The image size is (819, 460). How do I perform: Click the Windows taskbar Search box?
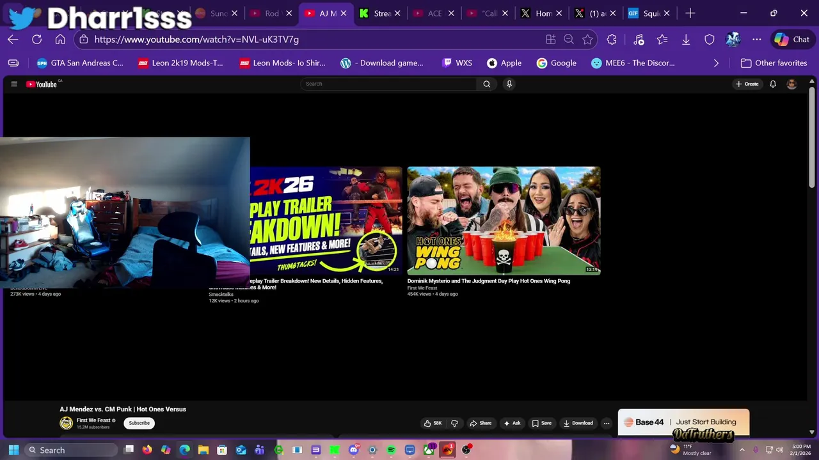72,450
